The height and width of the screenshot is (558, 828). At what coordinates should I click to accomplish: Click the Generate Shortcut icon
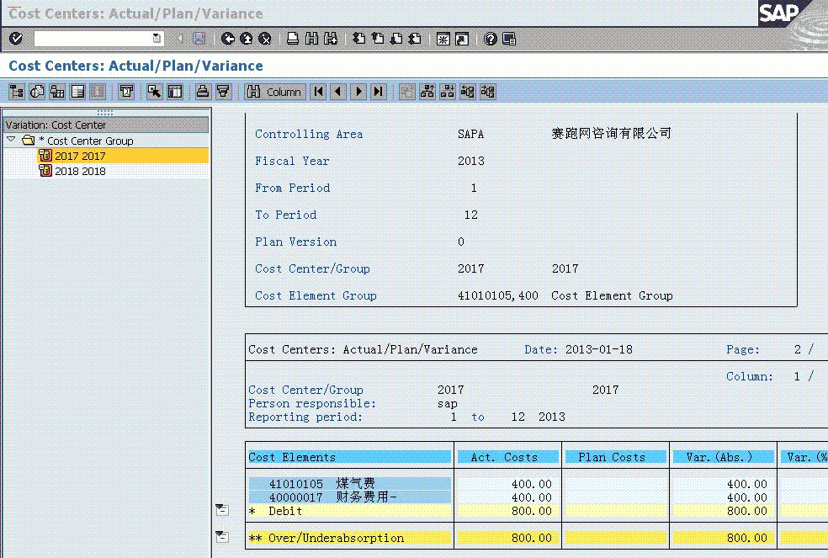[x=462, y=39]
